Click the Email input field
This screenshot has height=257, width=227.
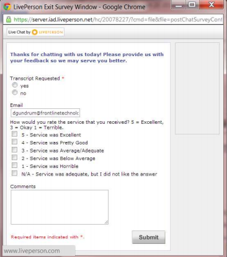tap(45, 113)
